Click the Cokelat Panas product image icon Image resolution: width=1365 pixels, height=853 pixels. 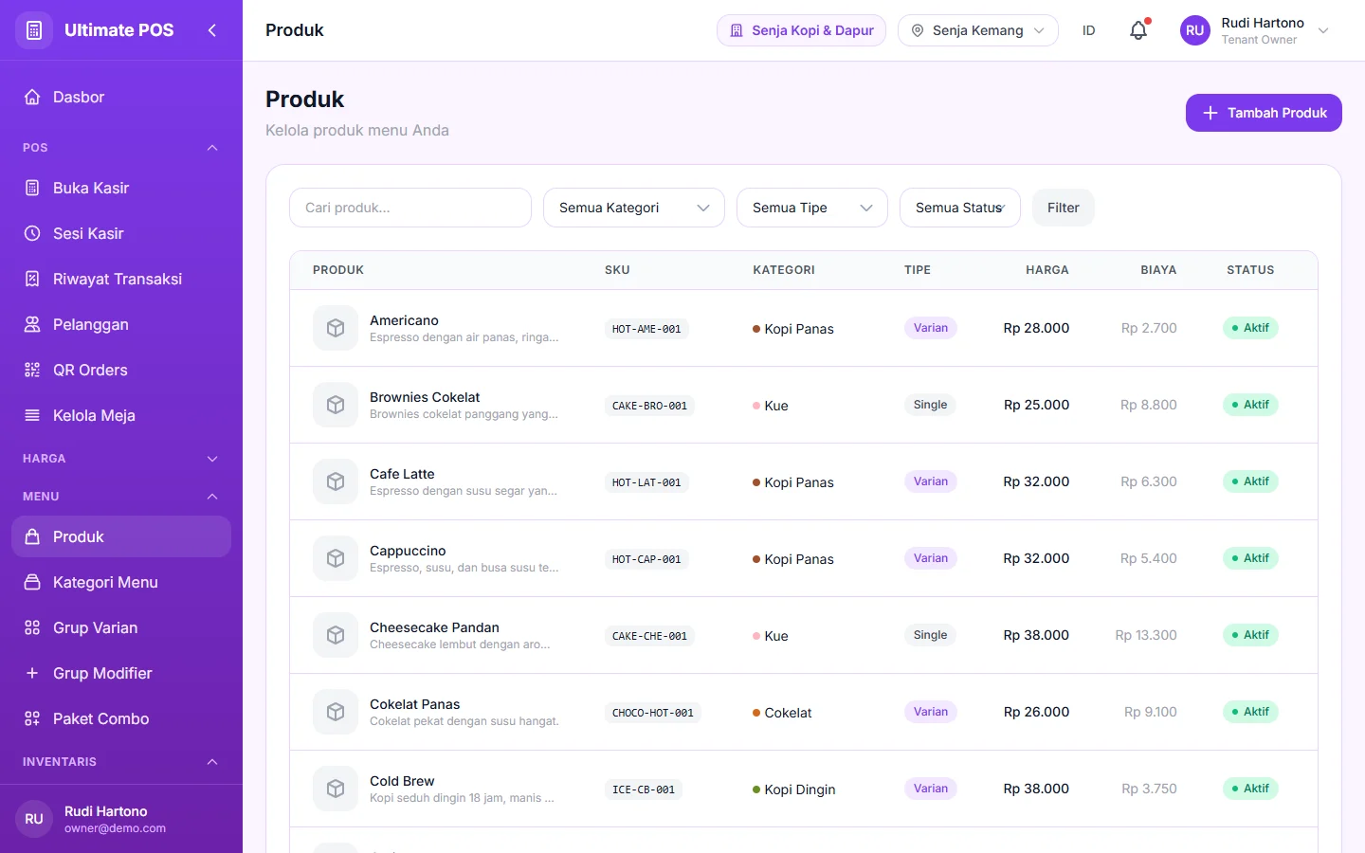click(336, 712)
